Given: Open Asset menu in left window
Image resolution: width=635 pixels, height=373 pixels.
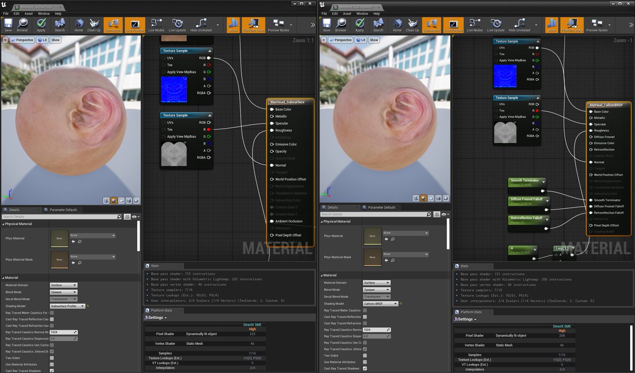Looking at the screenshot, I should tap(29, 13).
